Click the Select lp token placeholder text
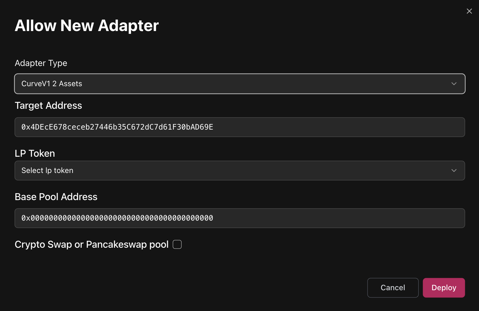 (47, 171)
